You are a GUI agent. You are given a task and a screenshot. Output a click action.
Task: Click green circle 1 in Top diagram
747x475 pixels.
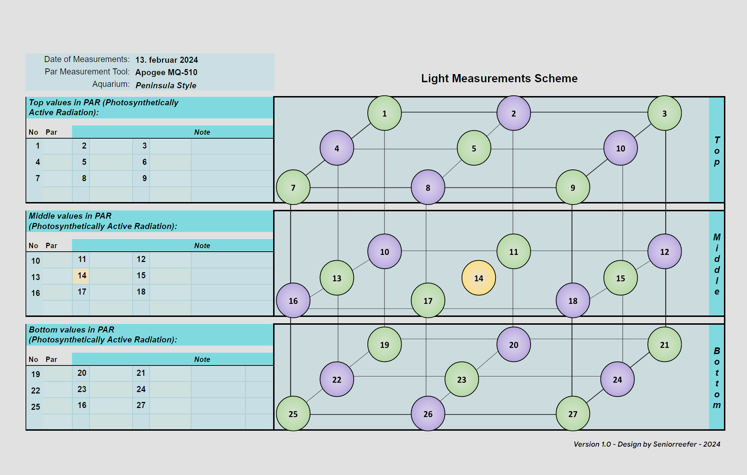click(384, 113)
